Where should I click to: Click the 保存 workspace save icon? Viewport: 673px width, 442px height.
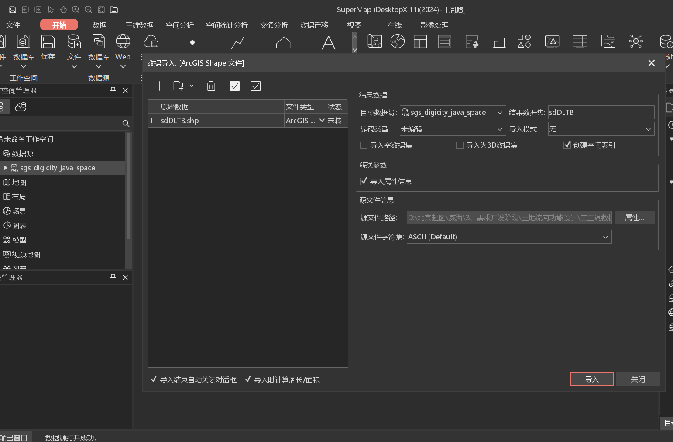(x=48, y=41)
